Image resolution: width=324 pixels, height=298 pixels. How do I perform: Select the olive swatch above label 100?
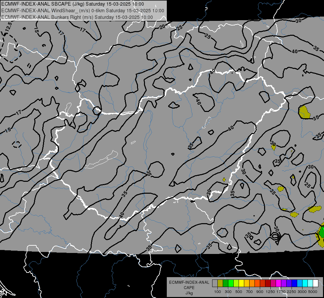click(220, 283)
